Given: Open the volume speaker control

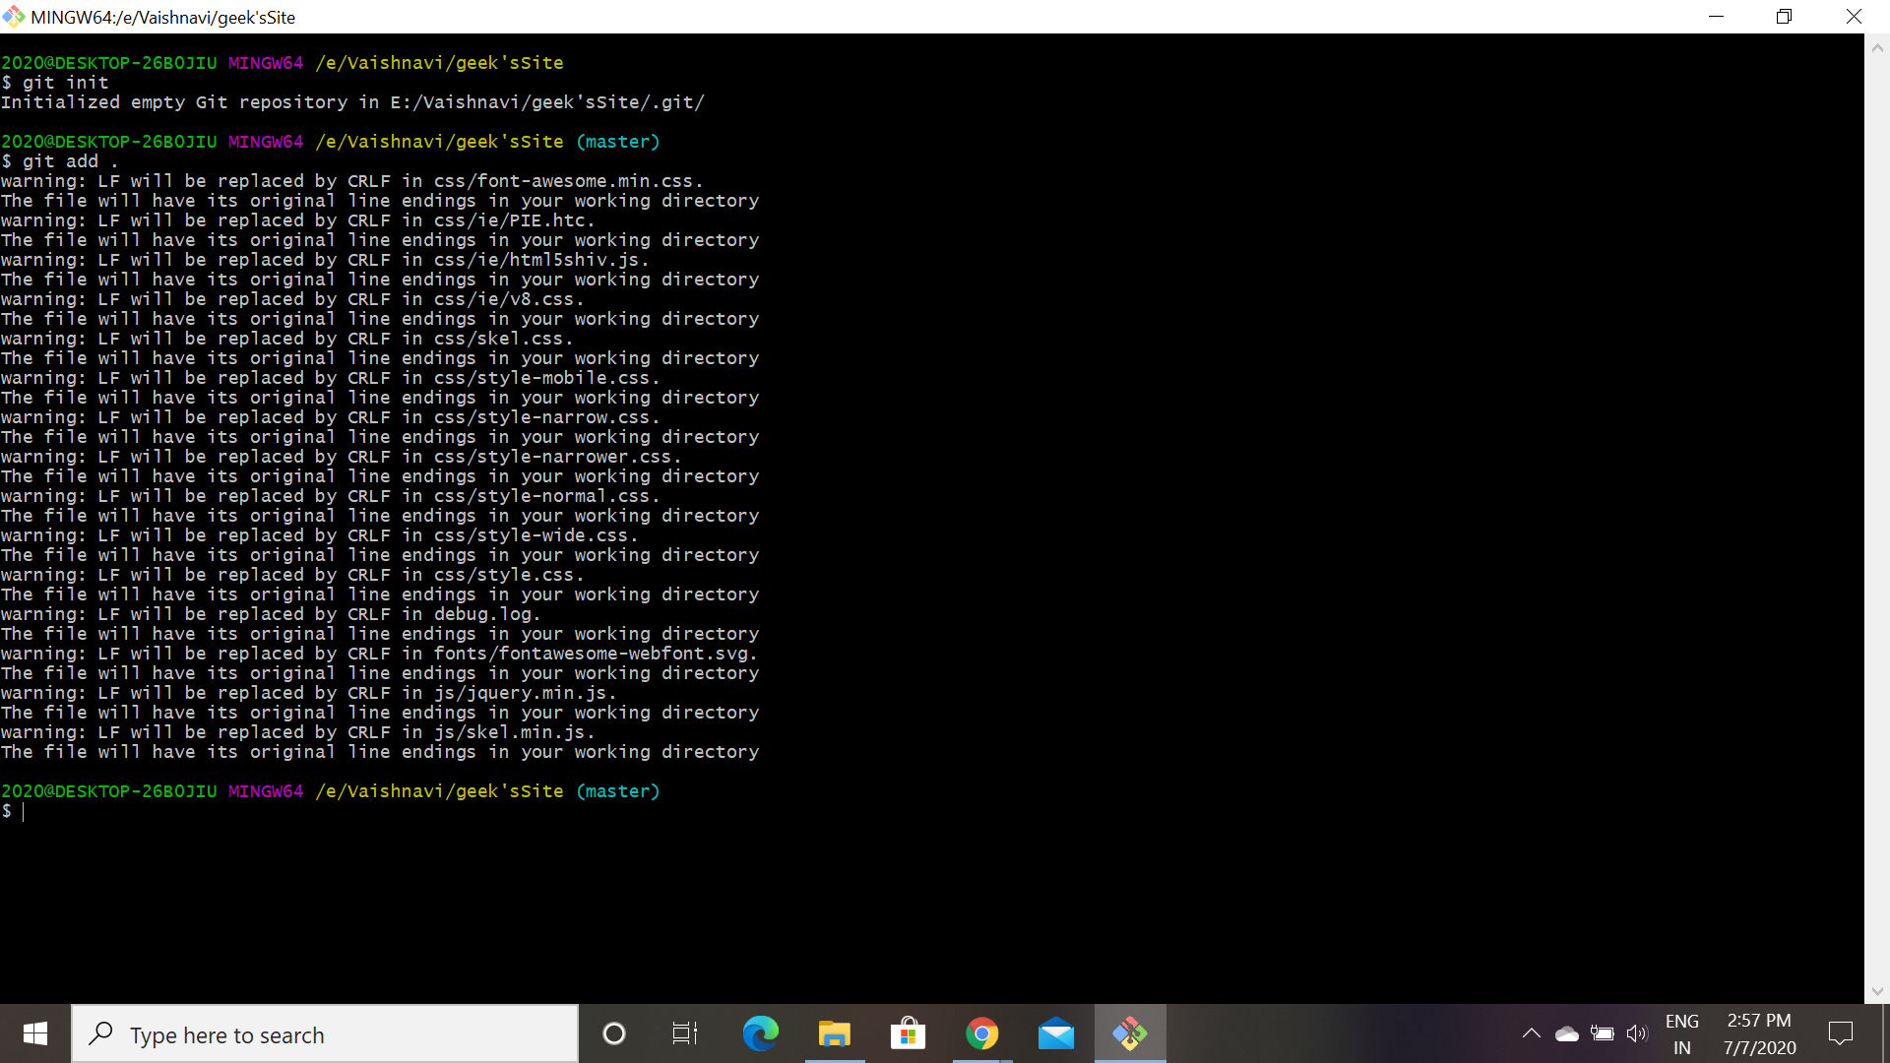Looking at the screenshot, I should tap(1636, 1033).
